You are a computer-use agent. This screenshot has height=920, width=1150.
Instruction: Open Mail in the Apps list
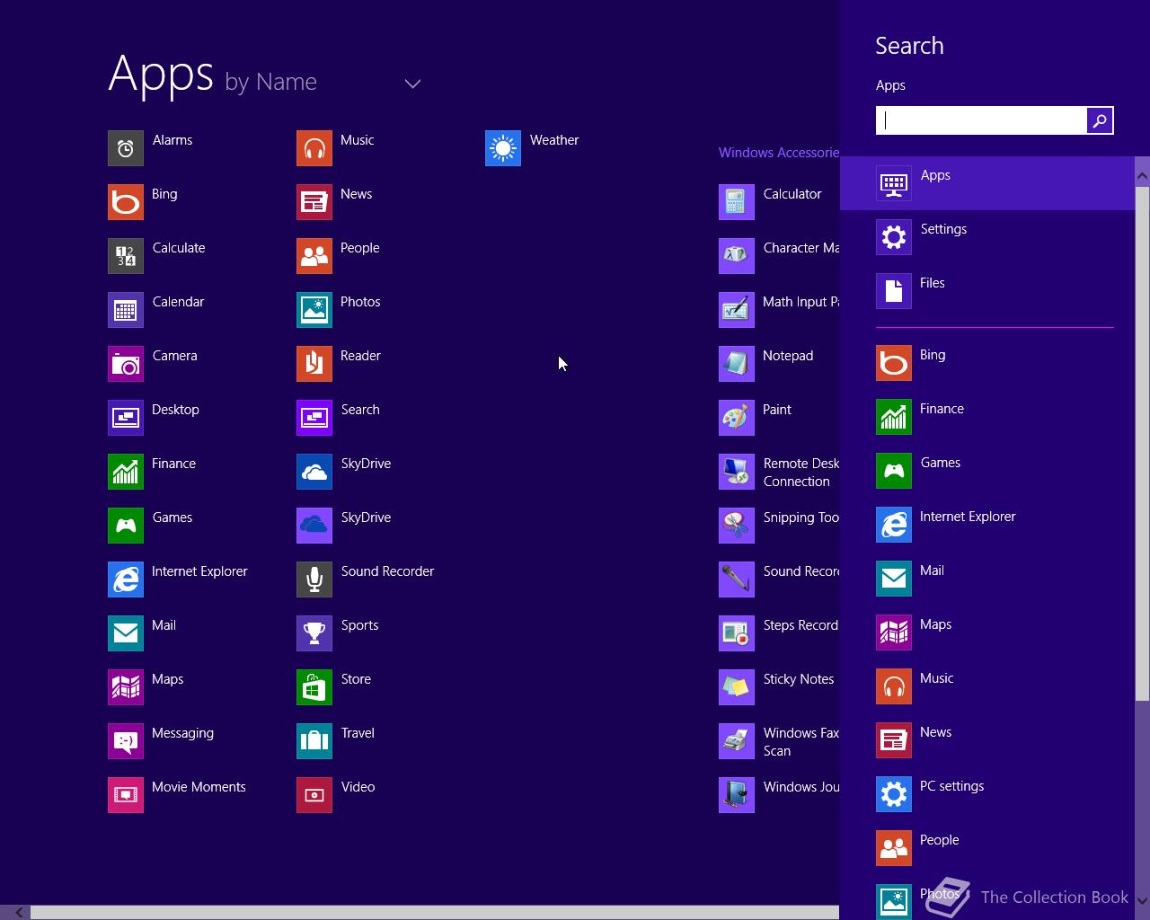(126, 633)
